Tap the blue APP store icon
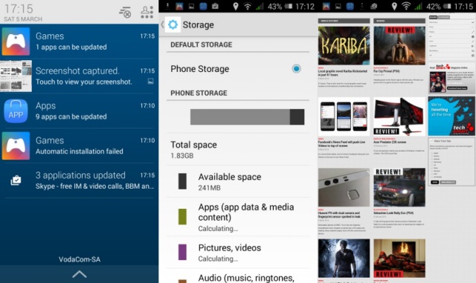This screenshot has width=476, height=283. pyautogui.click(x=16, y=111)
